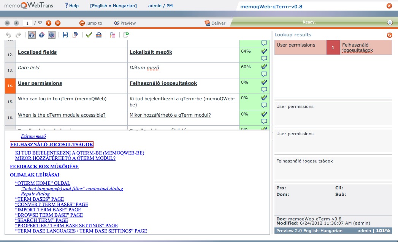Toggle italic formatting
398x242 pixels.
(42, 35)
